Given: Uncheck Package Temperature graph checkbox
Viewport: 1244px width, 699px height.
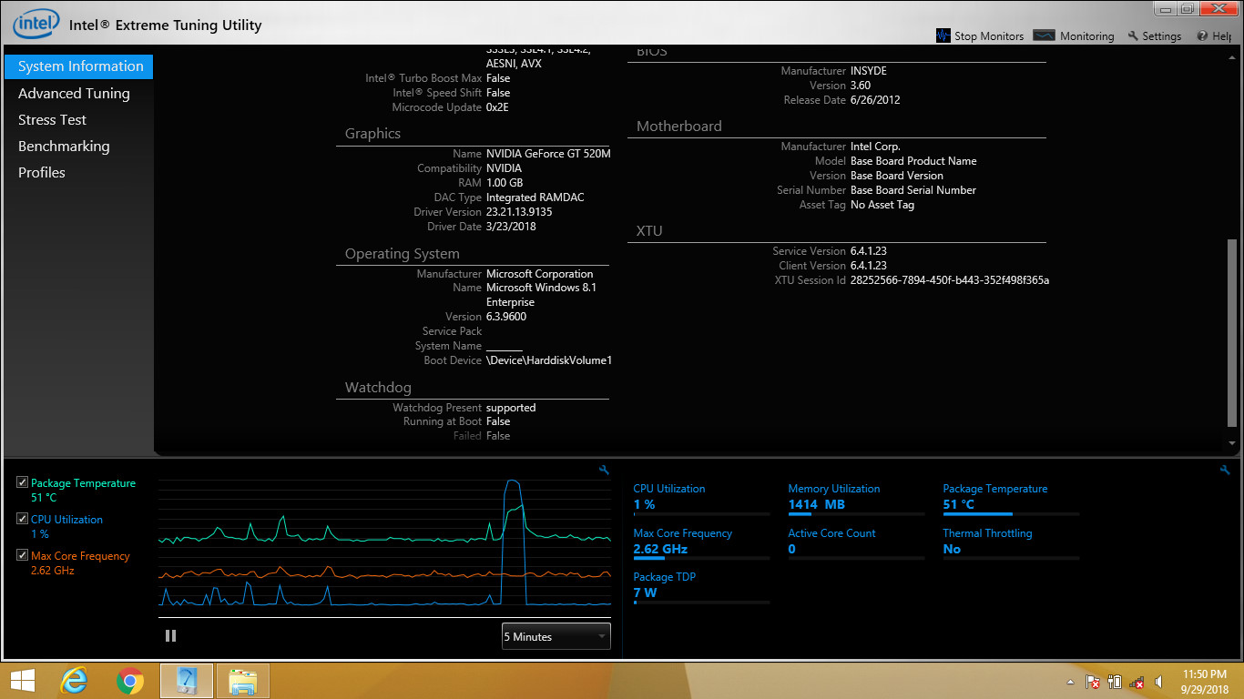Looking at the screenshot, I should click(23, 482).
